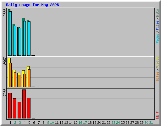
Task: Click the green day 30 label
Action: (x=146, y=123)
